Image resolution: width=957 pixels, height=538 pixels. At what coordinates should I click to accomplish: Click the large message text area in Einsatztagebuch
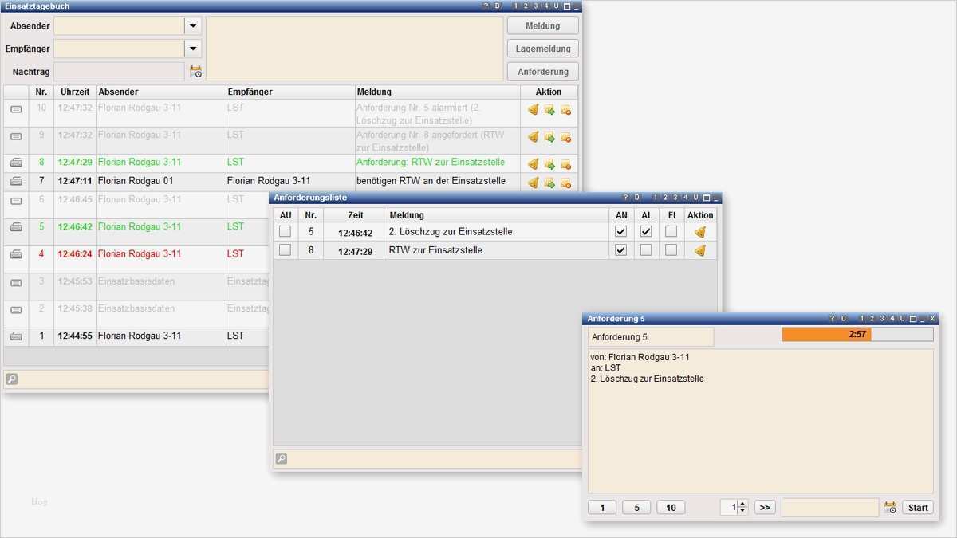pos(355,49)
